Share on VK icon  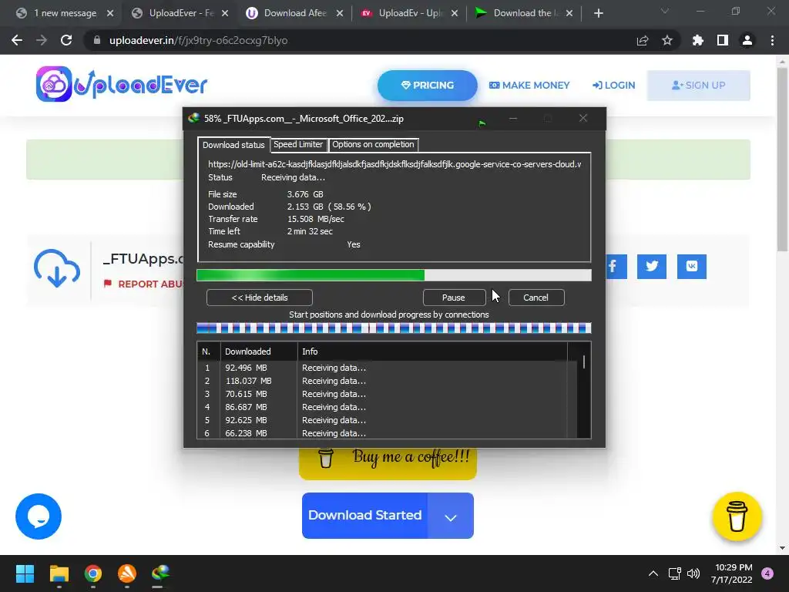pos(692,266)
